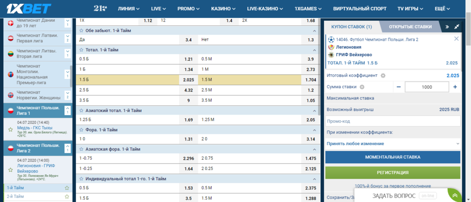Open 'Принять любое изменение' dropdown
The width and height of the screenshot is (471, 202).
393,144
